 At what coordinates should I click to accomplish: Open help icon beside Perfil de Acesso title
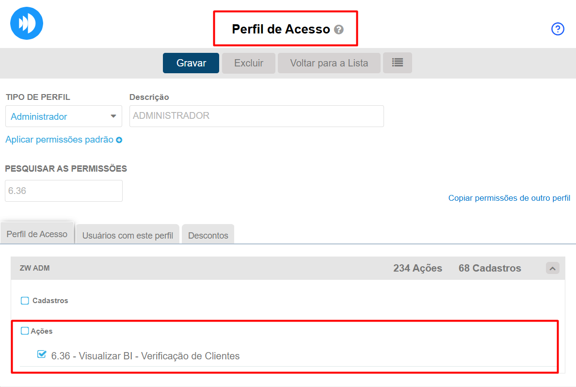(339, 30)
